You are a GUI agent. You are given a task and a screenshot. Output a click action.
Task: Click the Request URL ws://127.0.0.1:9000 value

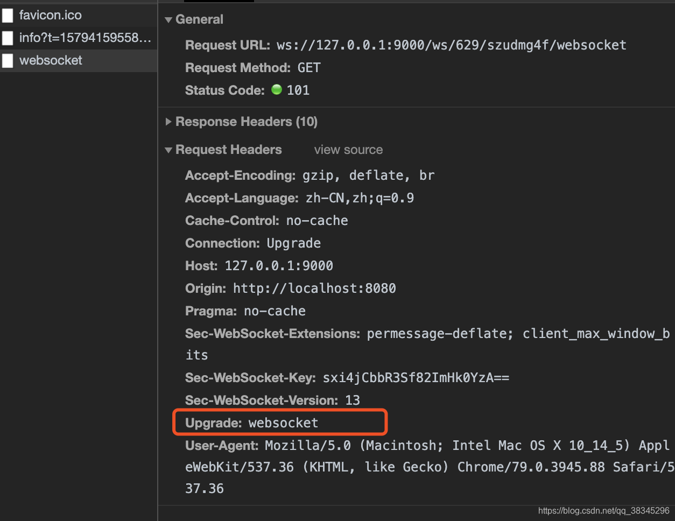point(451,45)
